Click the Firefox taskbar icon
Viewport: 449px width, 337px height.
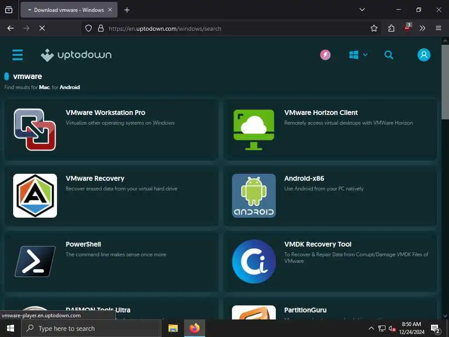pos(194,328)
